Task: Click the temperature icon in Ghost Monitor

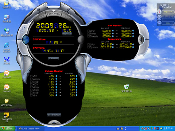Action: click(x=159, y=11)
